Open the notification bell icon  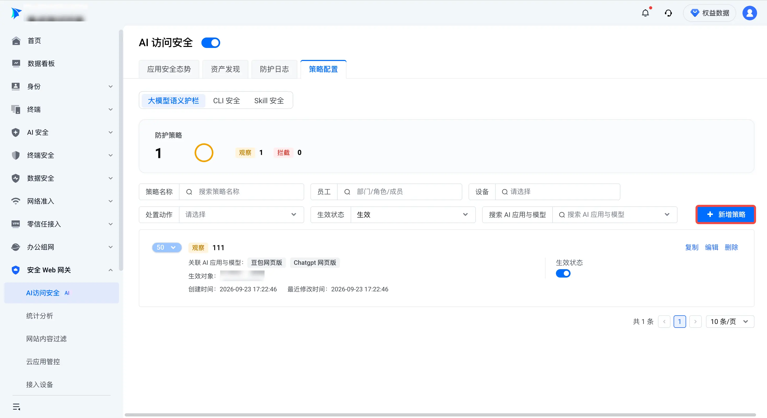coord(645,13)
